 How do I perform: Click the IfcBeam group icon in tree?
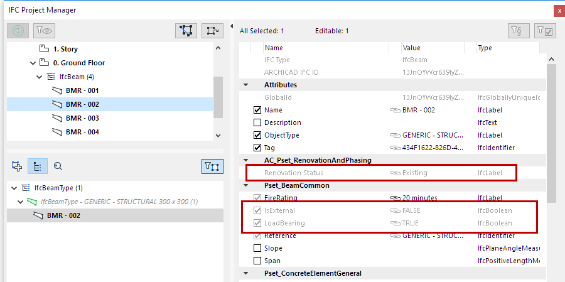pyautogui.click(x=51, y=77)
